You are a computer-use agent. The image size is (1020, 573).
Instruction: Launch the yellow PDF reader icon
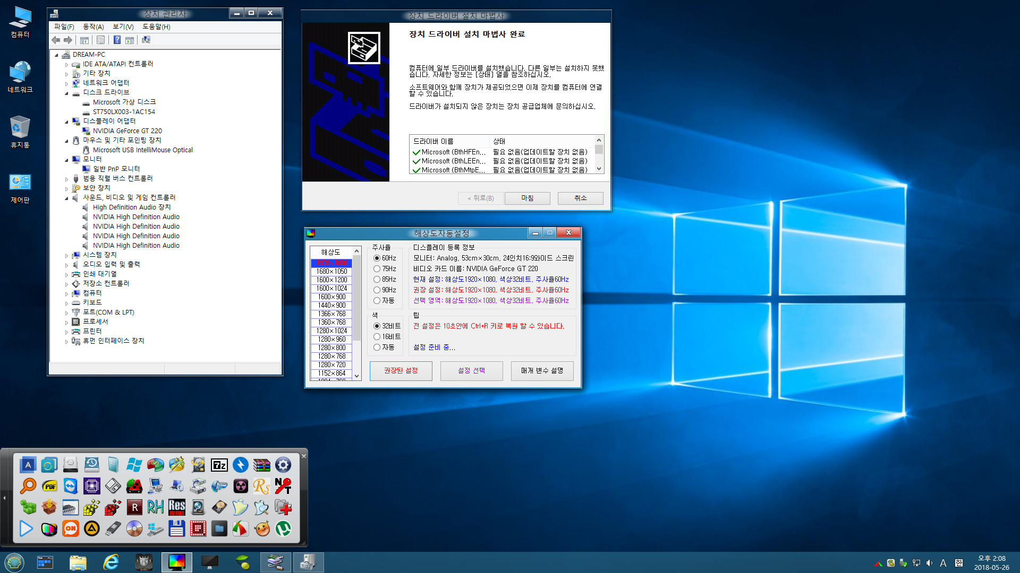[x=49, y=487]
